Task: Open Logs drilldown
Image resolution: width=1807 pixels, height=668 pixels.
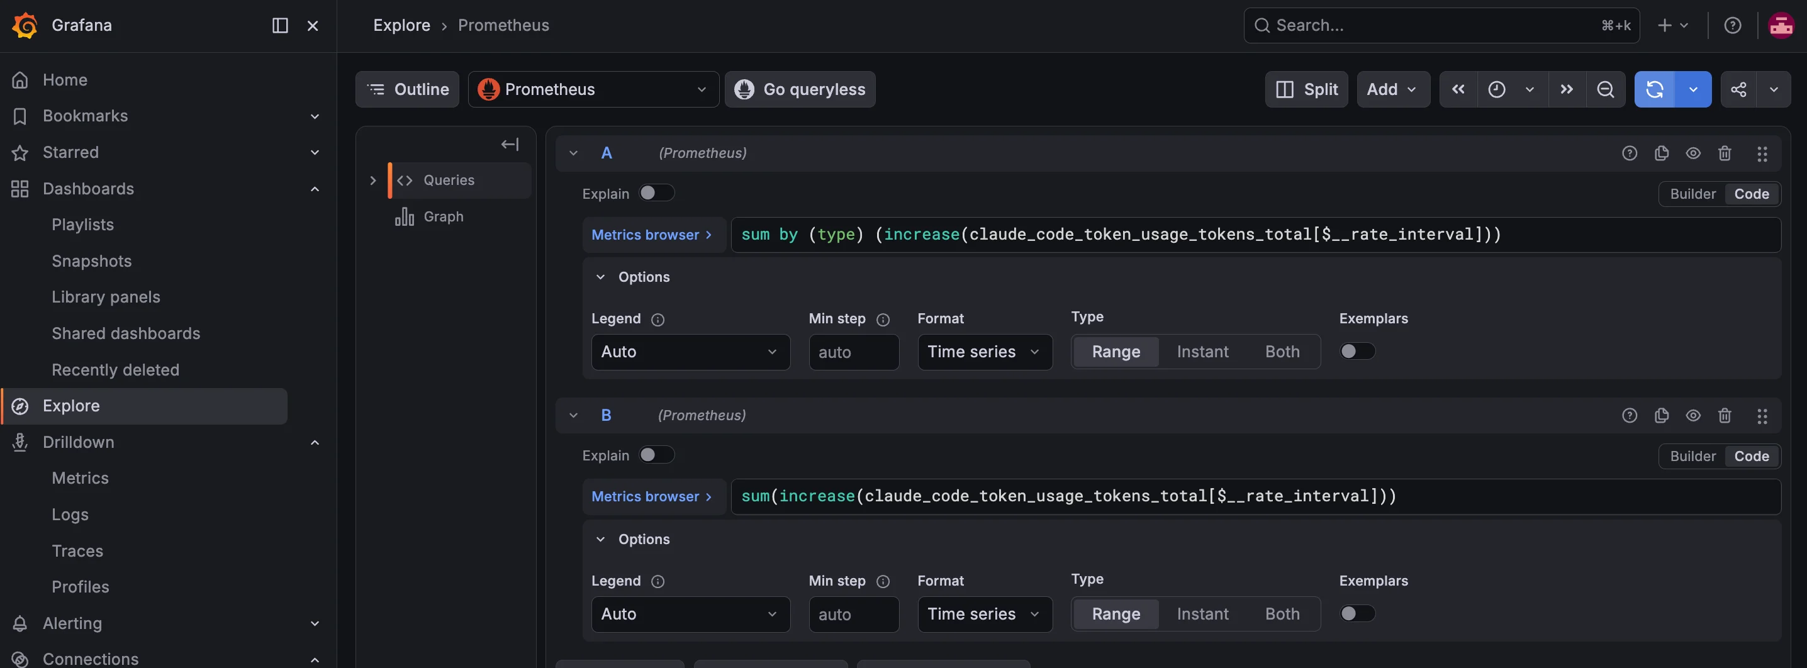Action: [70, 515]
